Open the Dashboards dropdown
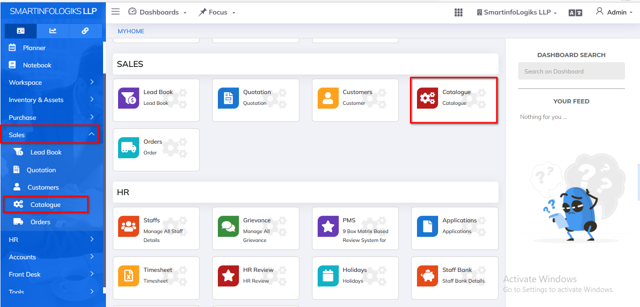Viewport: 640px width, 307px height. coord(157,12)
